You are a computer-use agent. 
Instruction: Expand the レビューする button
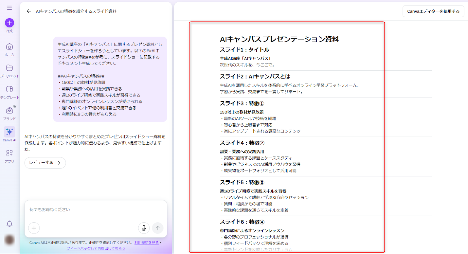[x=45, y=163]
